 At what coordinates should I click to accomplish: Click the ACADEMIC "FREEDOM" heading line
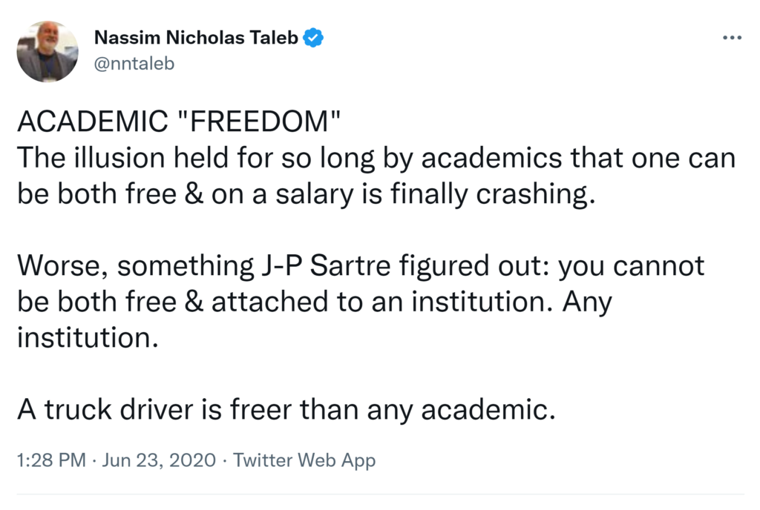point(178,123)
